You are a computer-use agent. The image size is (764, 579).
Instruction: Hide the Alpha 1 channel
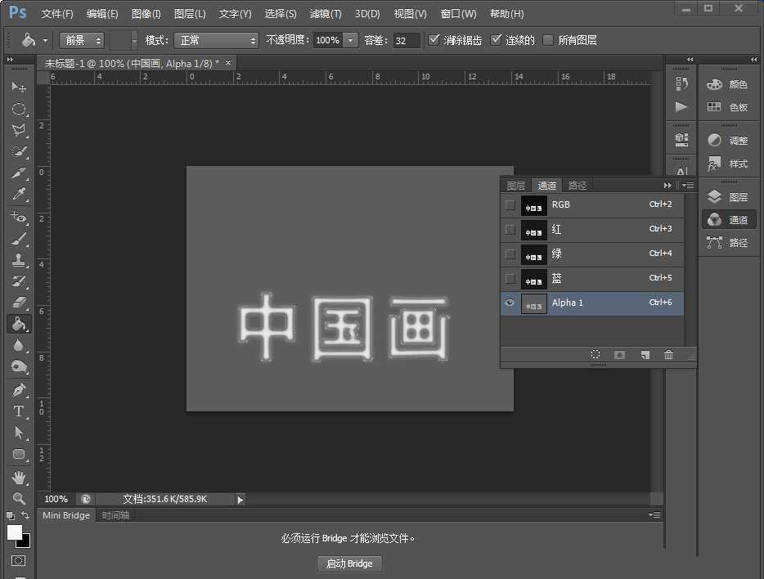point(509,303)
